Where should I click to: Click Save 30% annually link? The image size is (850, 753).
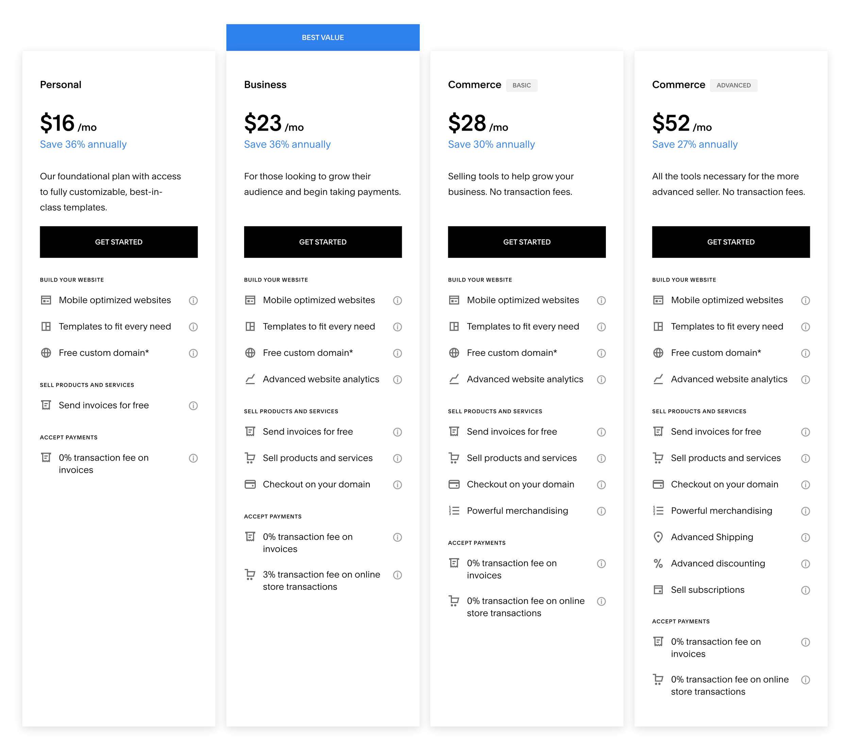(491, 144)
